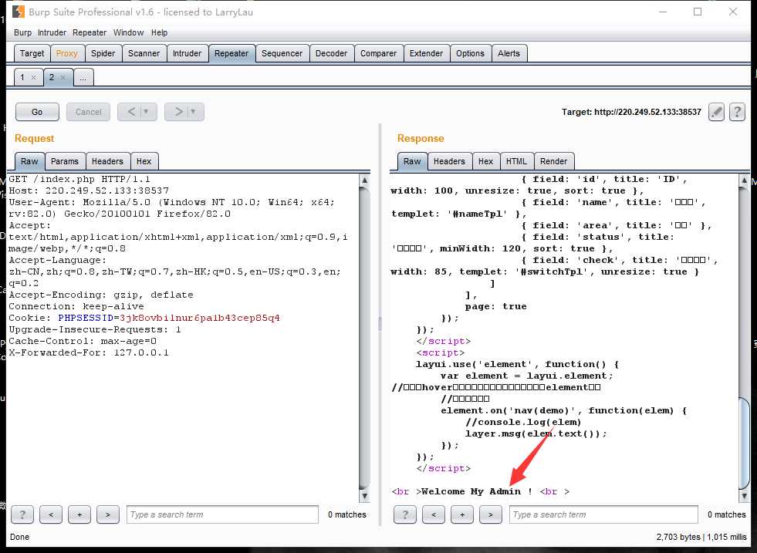Go back to previous request in history
757x553 pixels.
click(x=130, y=112)
